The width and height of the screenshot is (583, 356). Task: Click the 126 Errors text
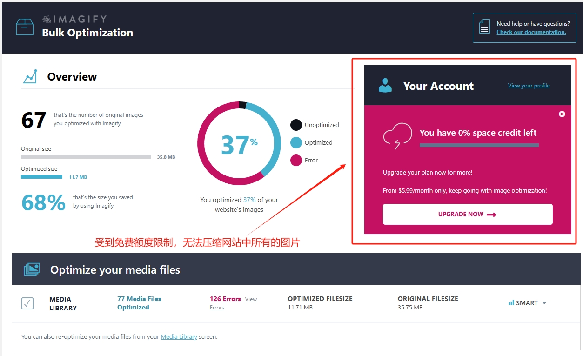(x=225, y=299)
